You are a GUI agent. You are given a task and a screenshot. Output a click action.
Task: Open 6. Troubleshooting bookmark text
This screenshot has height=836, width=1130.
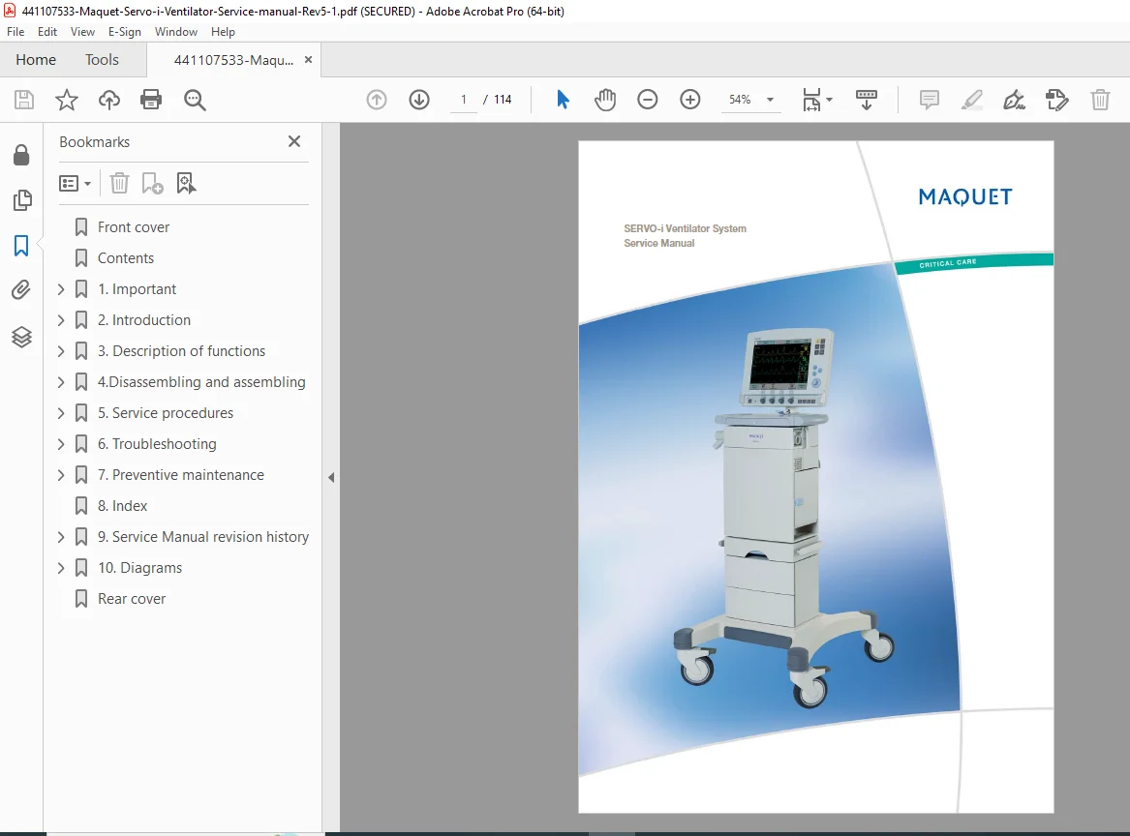157,444
